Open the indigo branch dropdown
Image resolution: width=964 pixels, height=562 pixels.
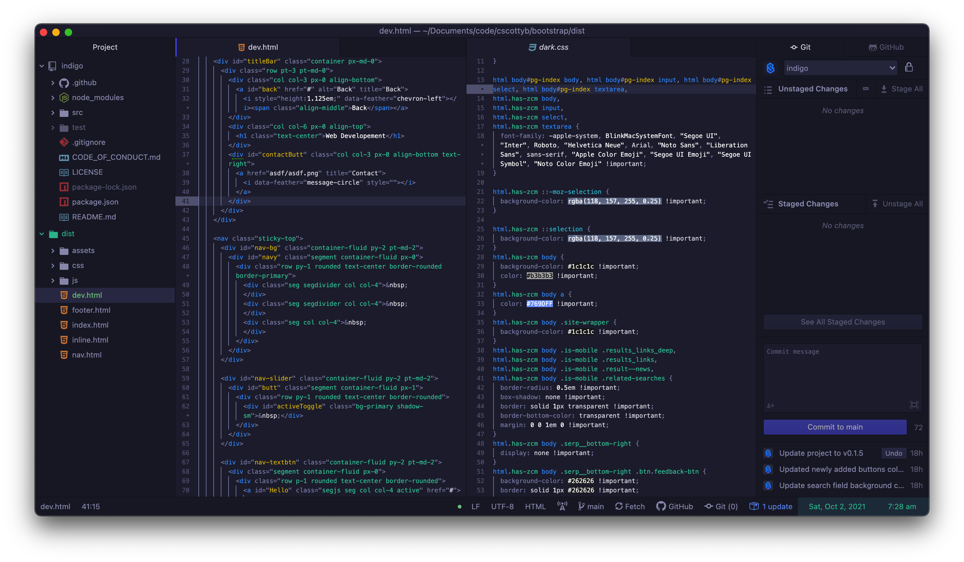840,68
